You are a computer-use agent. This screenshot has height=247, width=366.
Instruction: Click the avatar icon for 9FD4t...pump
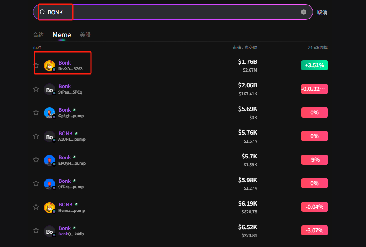[x=50, y=184]
